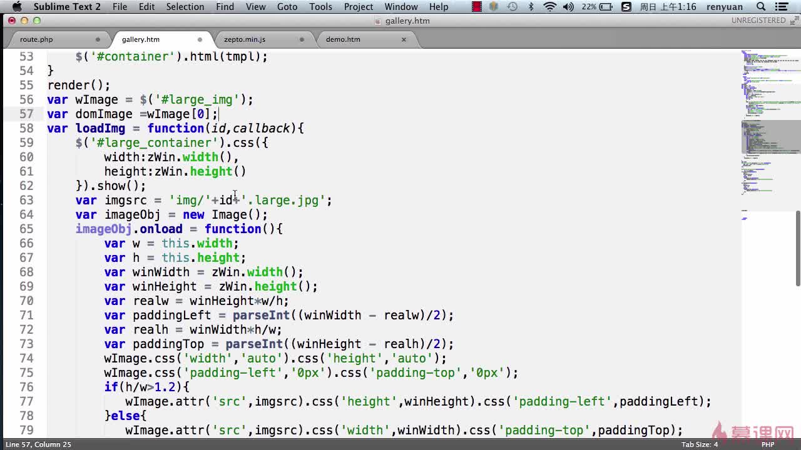
Task: Click '#large_container' string on line 59
Action: click(158, 142)
